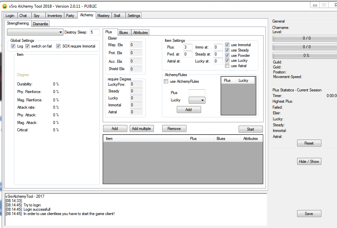Uncheck the use Immortal option
This screenshot has width=337, height=228.
tap(227, 45)
